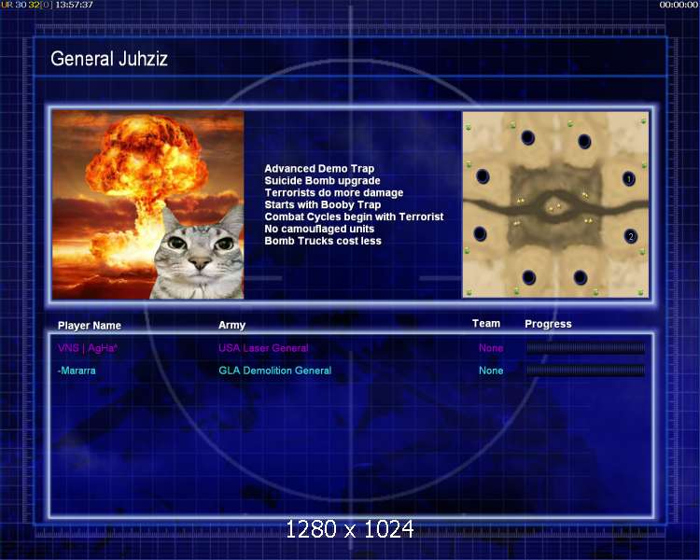
Task: Click the General Juhziz title
Action: tap(109, 59)
